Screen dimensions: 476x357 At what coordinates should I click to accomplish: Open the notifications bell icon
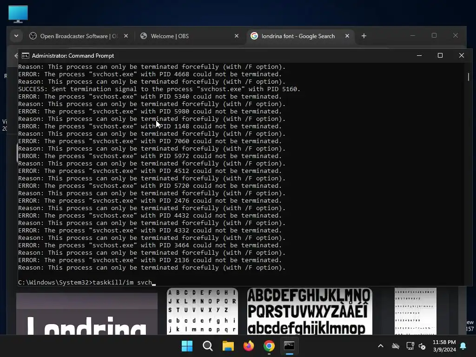(463, 346)
